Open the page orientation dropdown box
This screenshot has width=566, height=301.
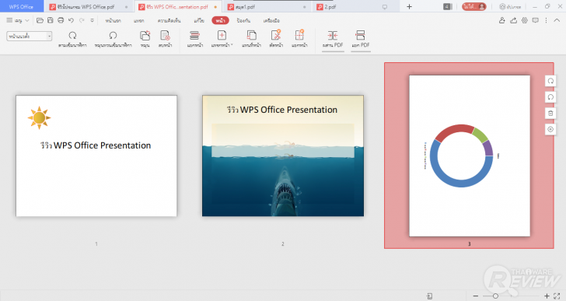tap(30, 36)
